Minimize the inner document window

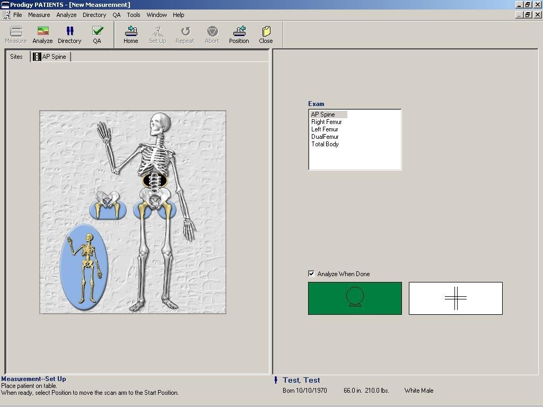[519, 15]
